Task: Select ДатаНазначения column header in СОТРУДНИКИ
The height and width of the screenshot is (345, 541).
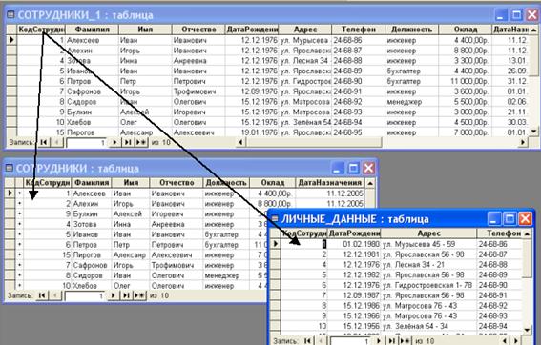Action: click(x=330, y=183)
